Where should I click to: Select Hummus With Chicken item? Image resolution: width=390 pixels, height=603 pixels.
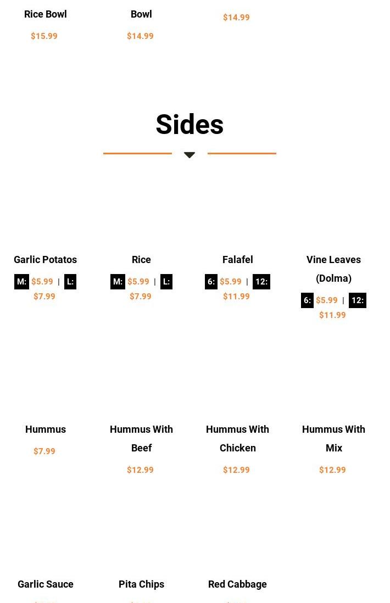click(x=237, y=438)
